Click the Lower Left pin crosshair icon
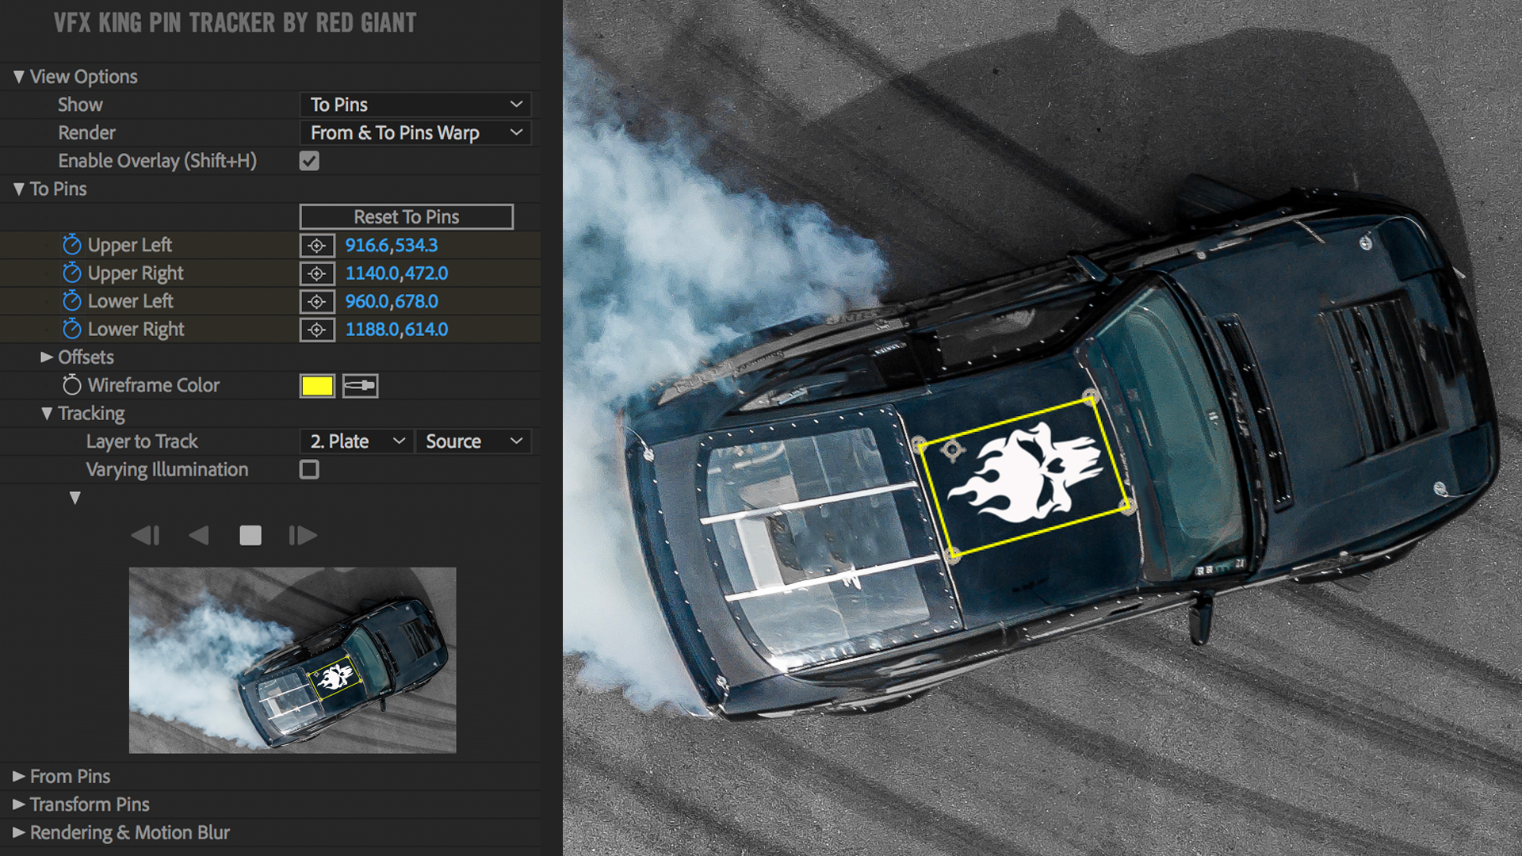 (x=317, y=303)
